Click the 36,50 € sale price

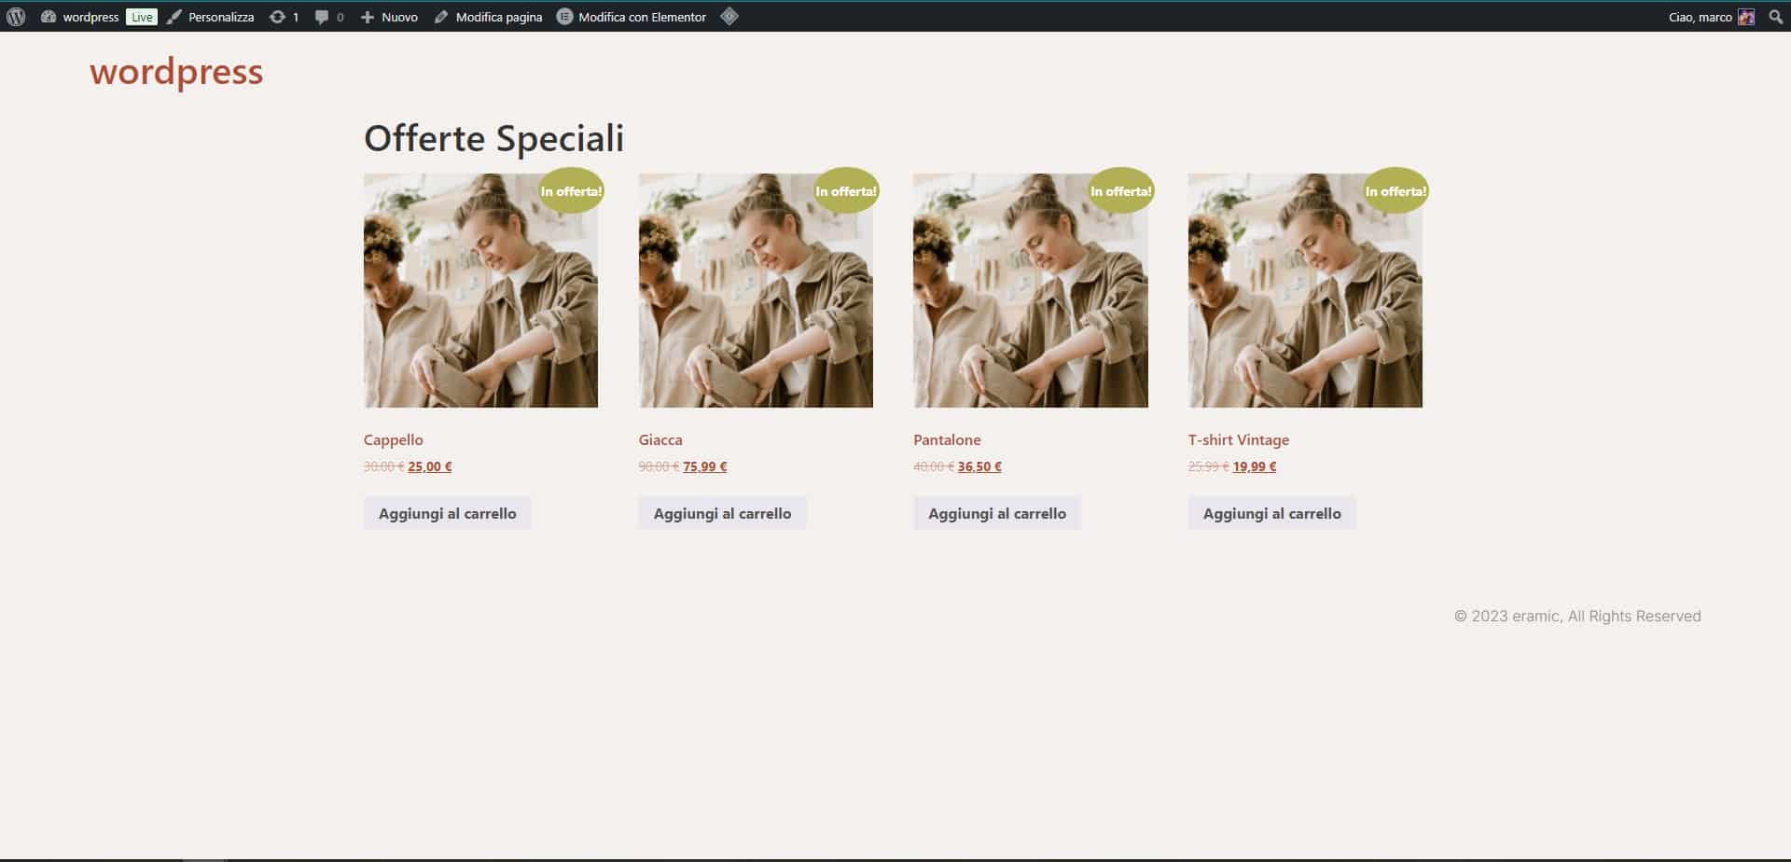(x=979, y=466)
